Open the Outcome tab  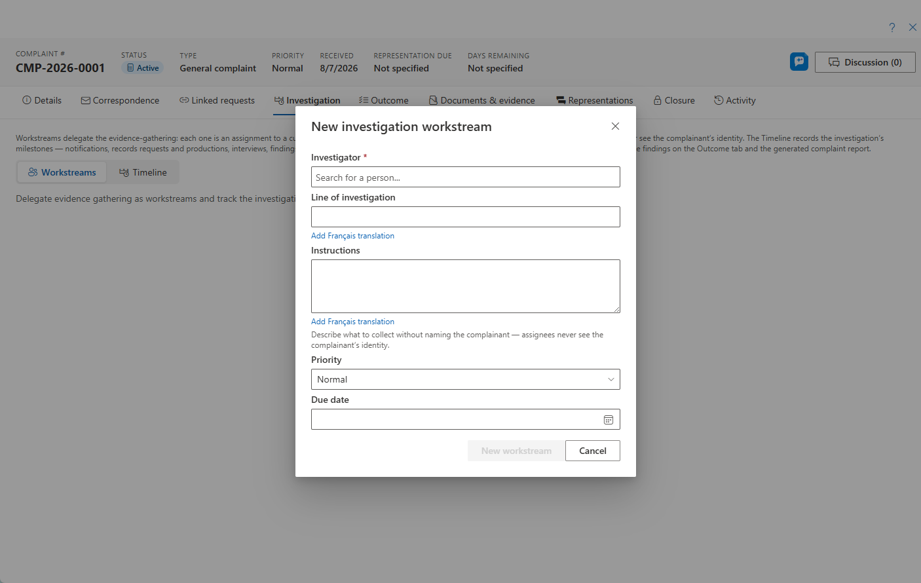click(x=383, y=100)
